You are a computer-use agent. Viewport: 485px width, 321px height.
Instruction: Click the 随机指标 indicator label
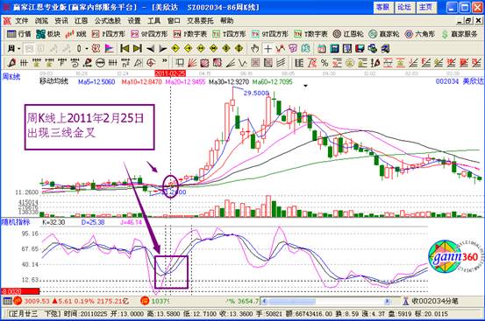(x=16, y=222)
